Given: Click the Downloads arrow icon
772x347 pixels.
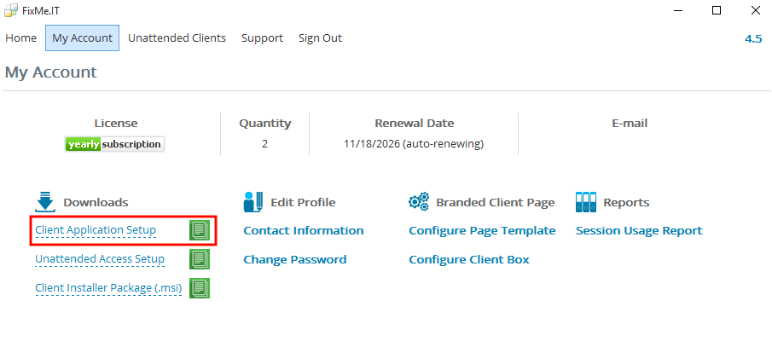Looking at the screenshot, I should coord(45,202).
